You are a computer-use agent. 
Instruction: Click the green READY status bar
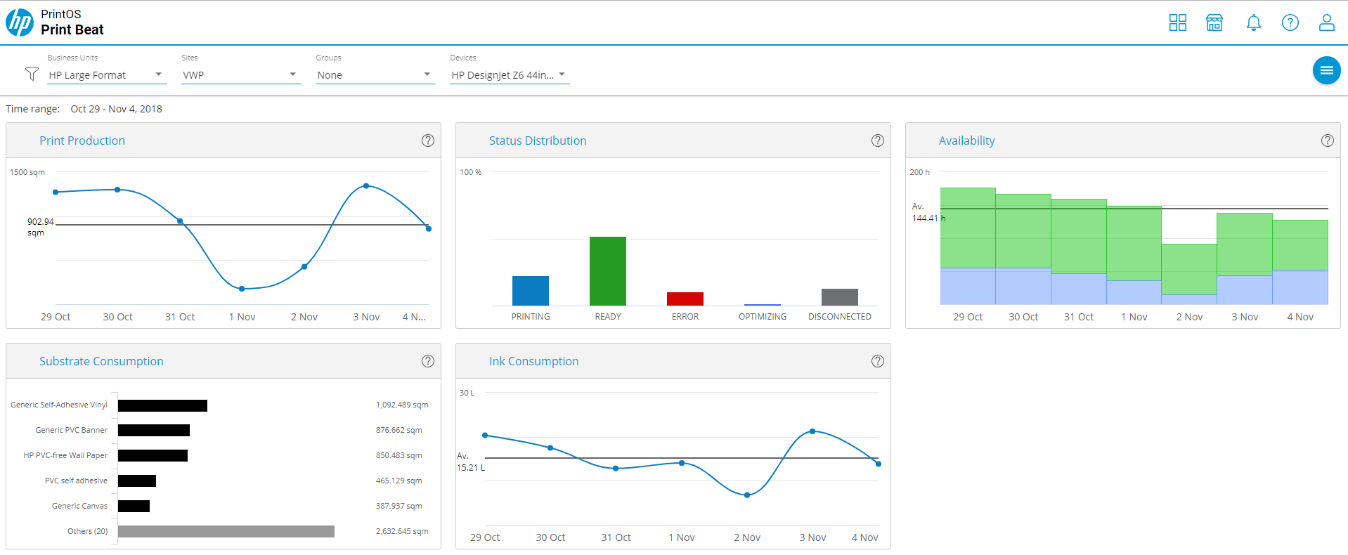pos(608,271)
